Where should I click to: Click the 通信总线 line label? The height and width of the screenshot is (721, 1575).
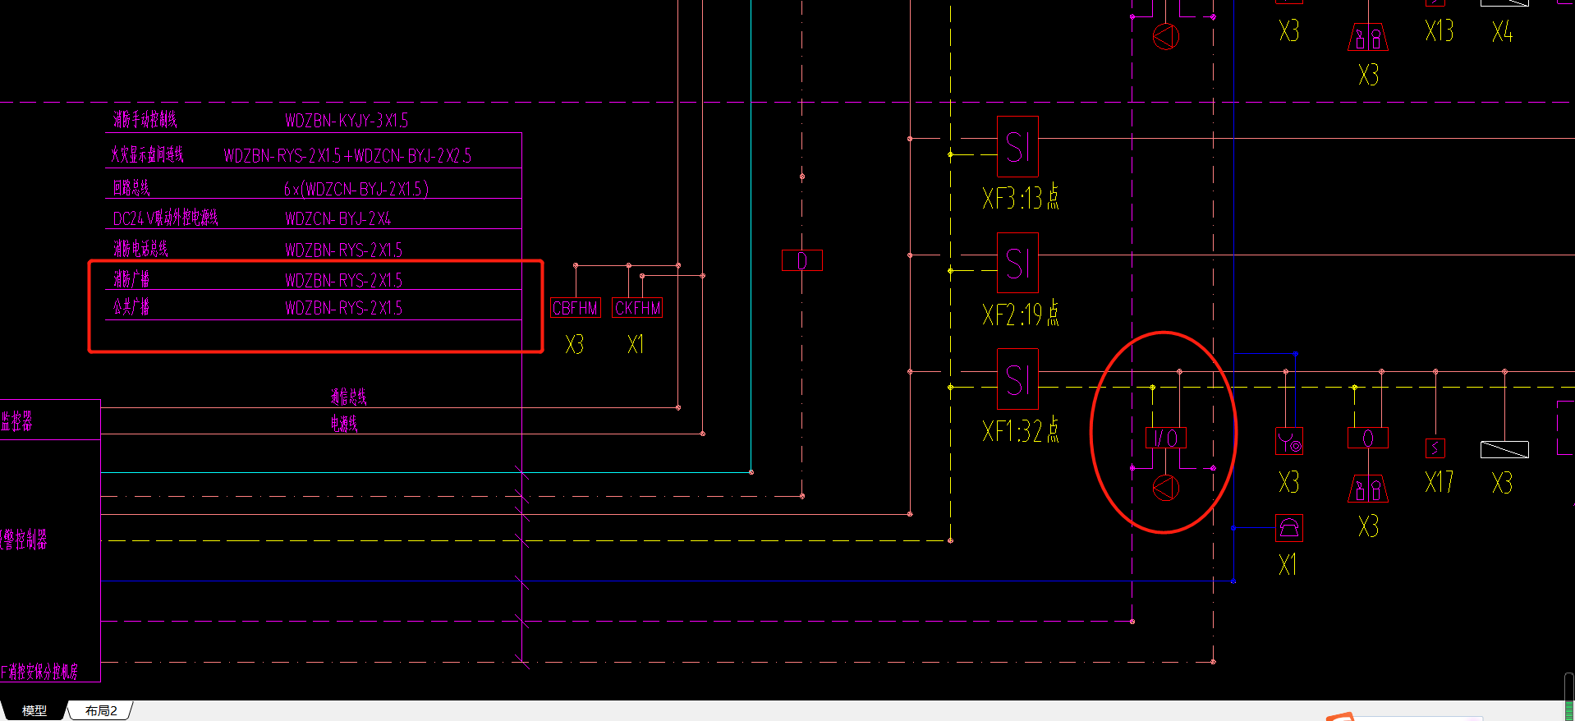click(349, 397)
